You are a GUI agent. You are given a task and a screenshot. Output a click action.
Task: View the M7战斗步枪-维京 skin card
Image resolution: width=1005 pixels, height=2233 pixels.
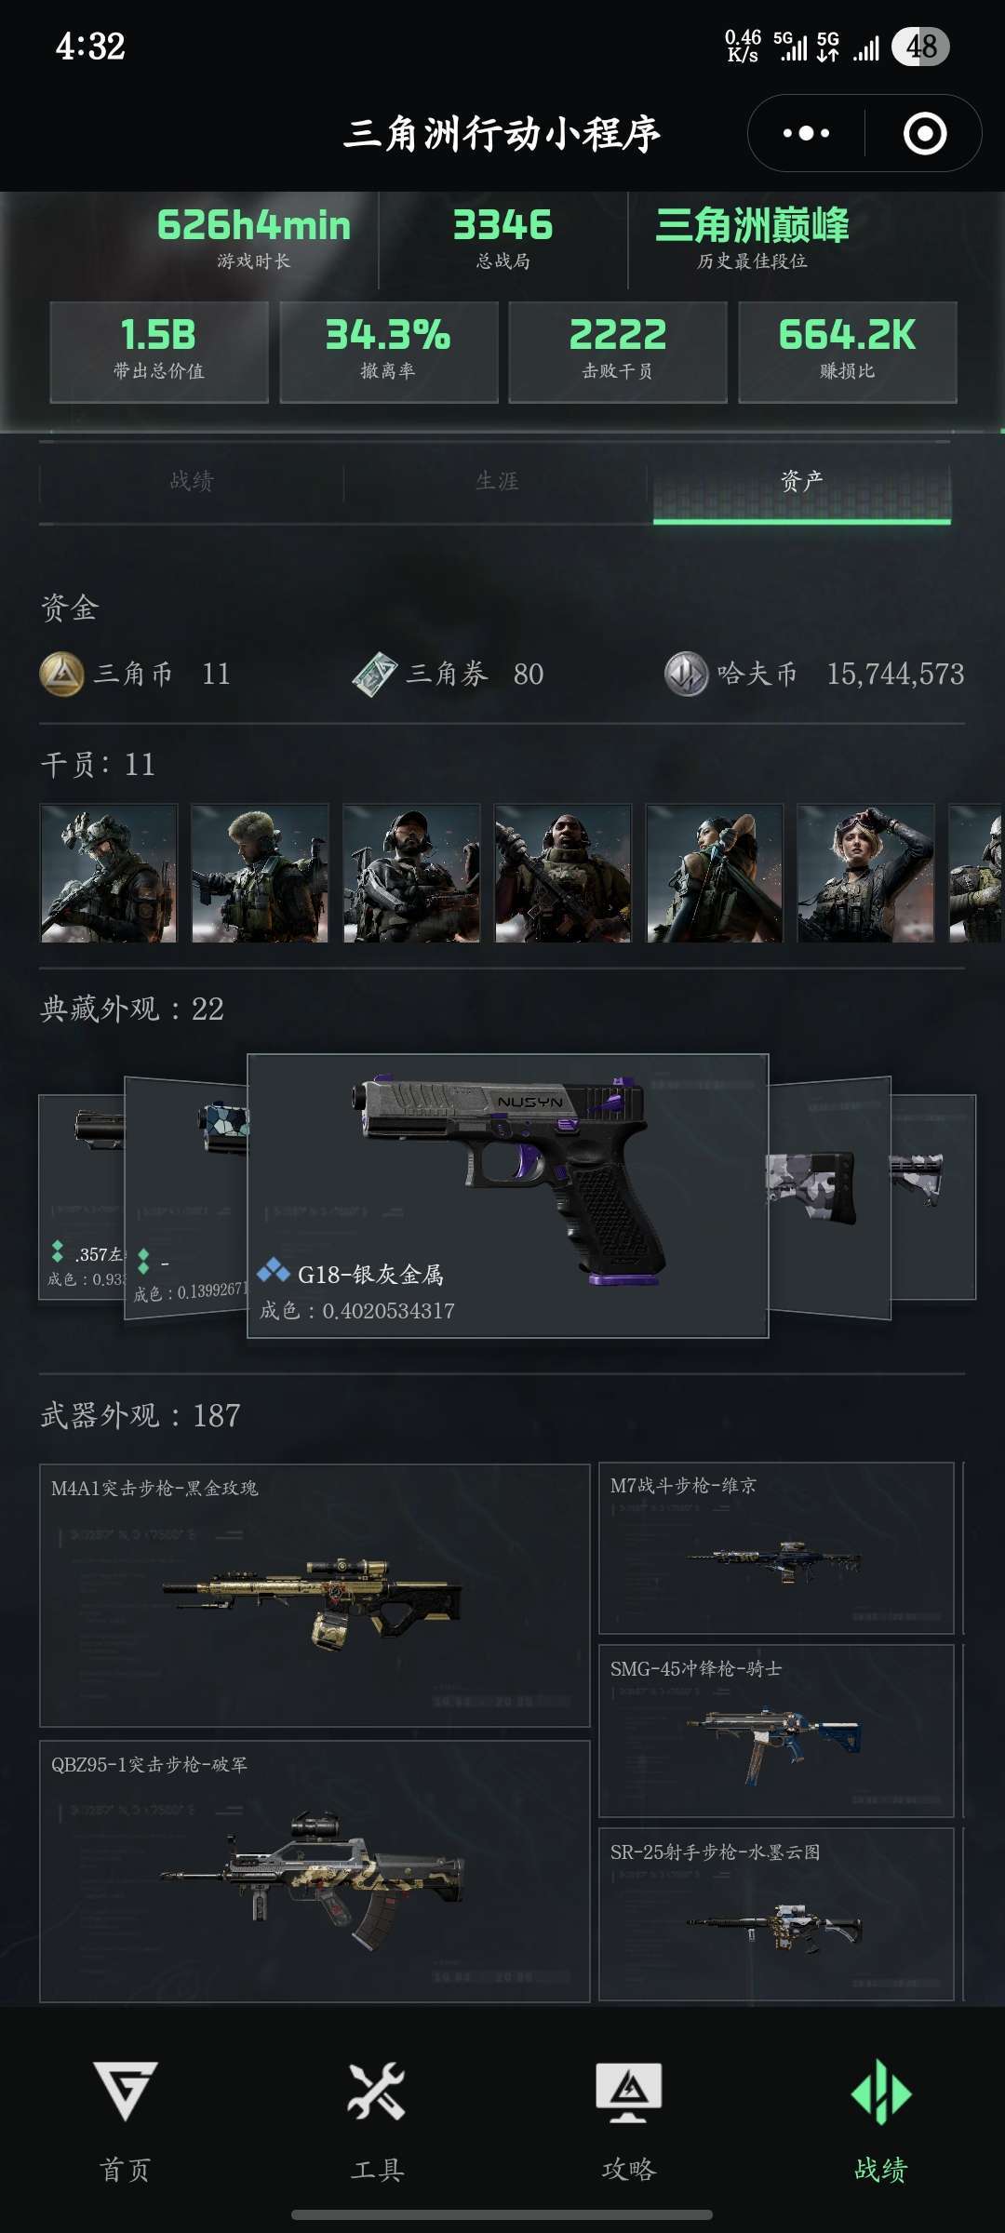[x=776, y=1548]
